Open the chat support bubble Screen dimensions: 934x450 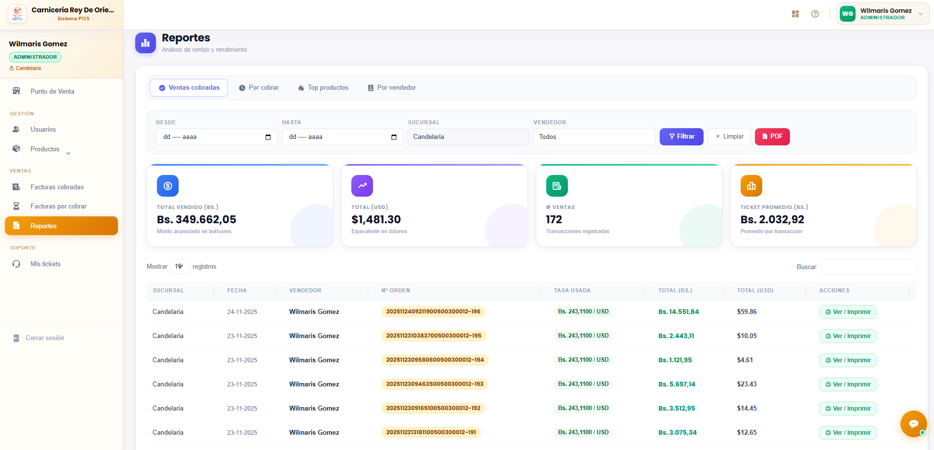(913, 423)
